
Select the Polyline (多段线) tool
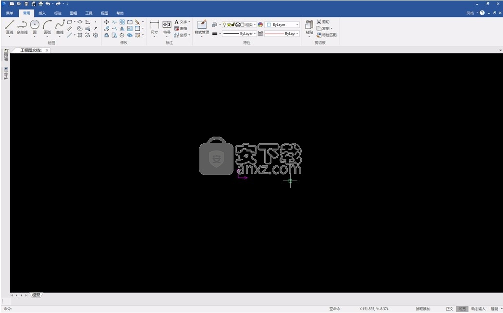pos(22,27)
